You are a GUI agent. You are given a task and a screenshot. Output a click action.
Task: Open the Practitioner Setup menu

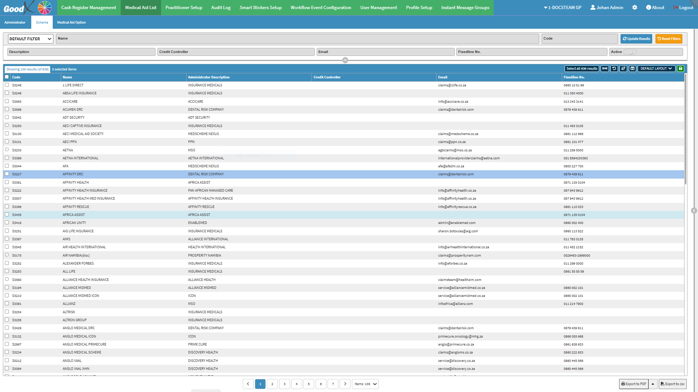(184, 8)
